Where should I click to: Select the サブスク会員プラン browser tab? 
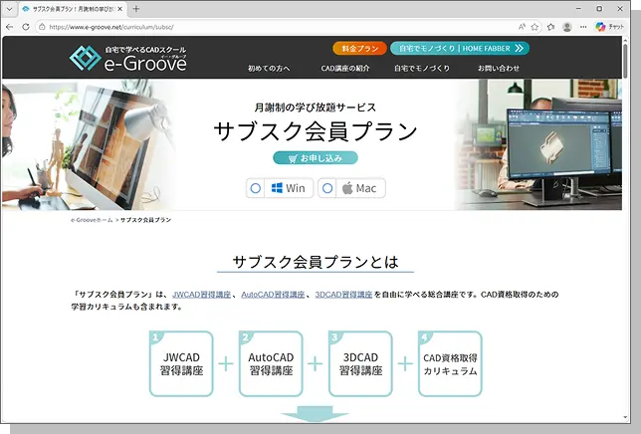(x=73, y=9)
